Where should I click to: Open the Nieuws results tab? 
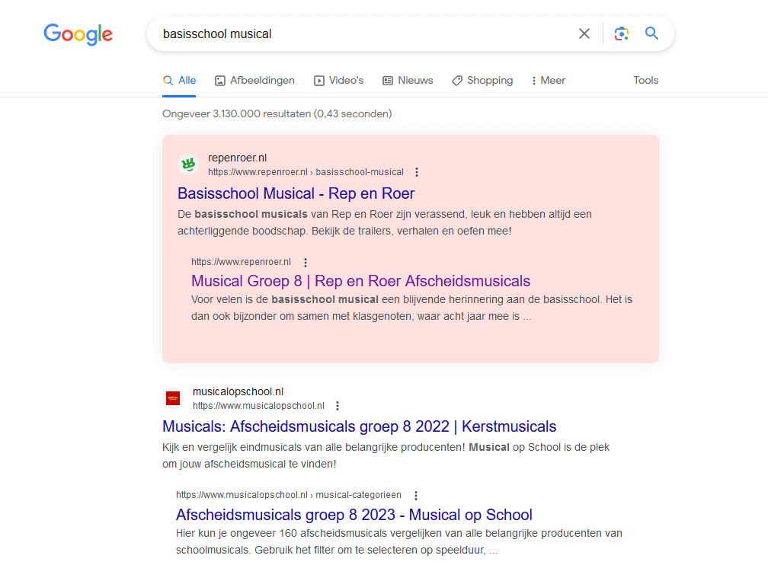point(408,81)
